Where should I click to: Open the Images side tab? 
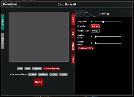[x=73, y=46]
